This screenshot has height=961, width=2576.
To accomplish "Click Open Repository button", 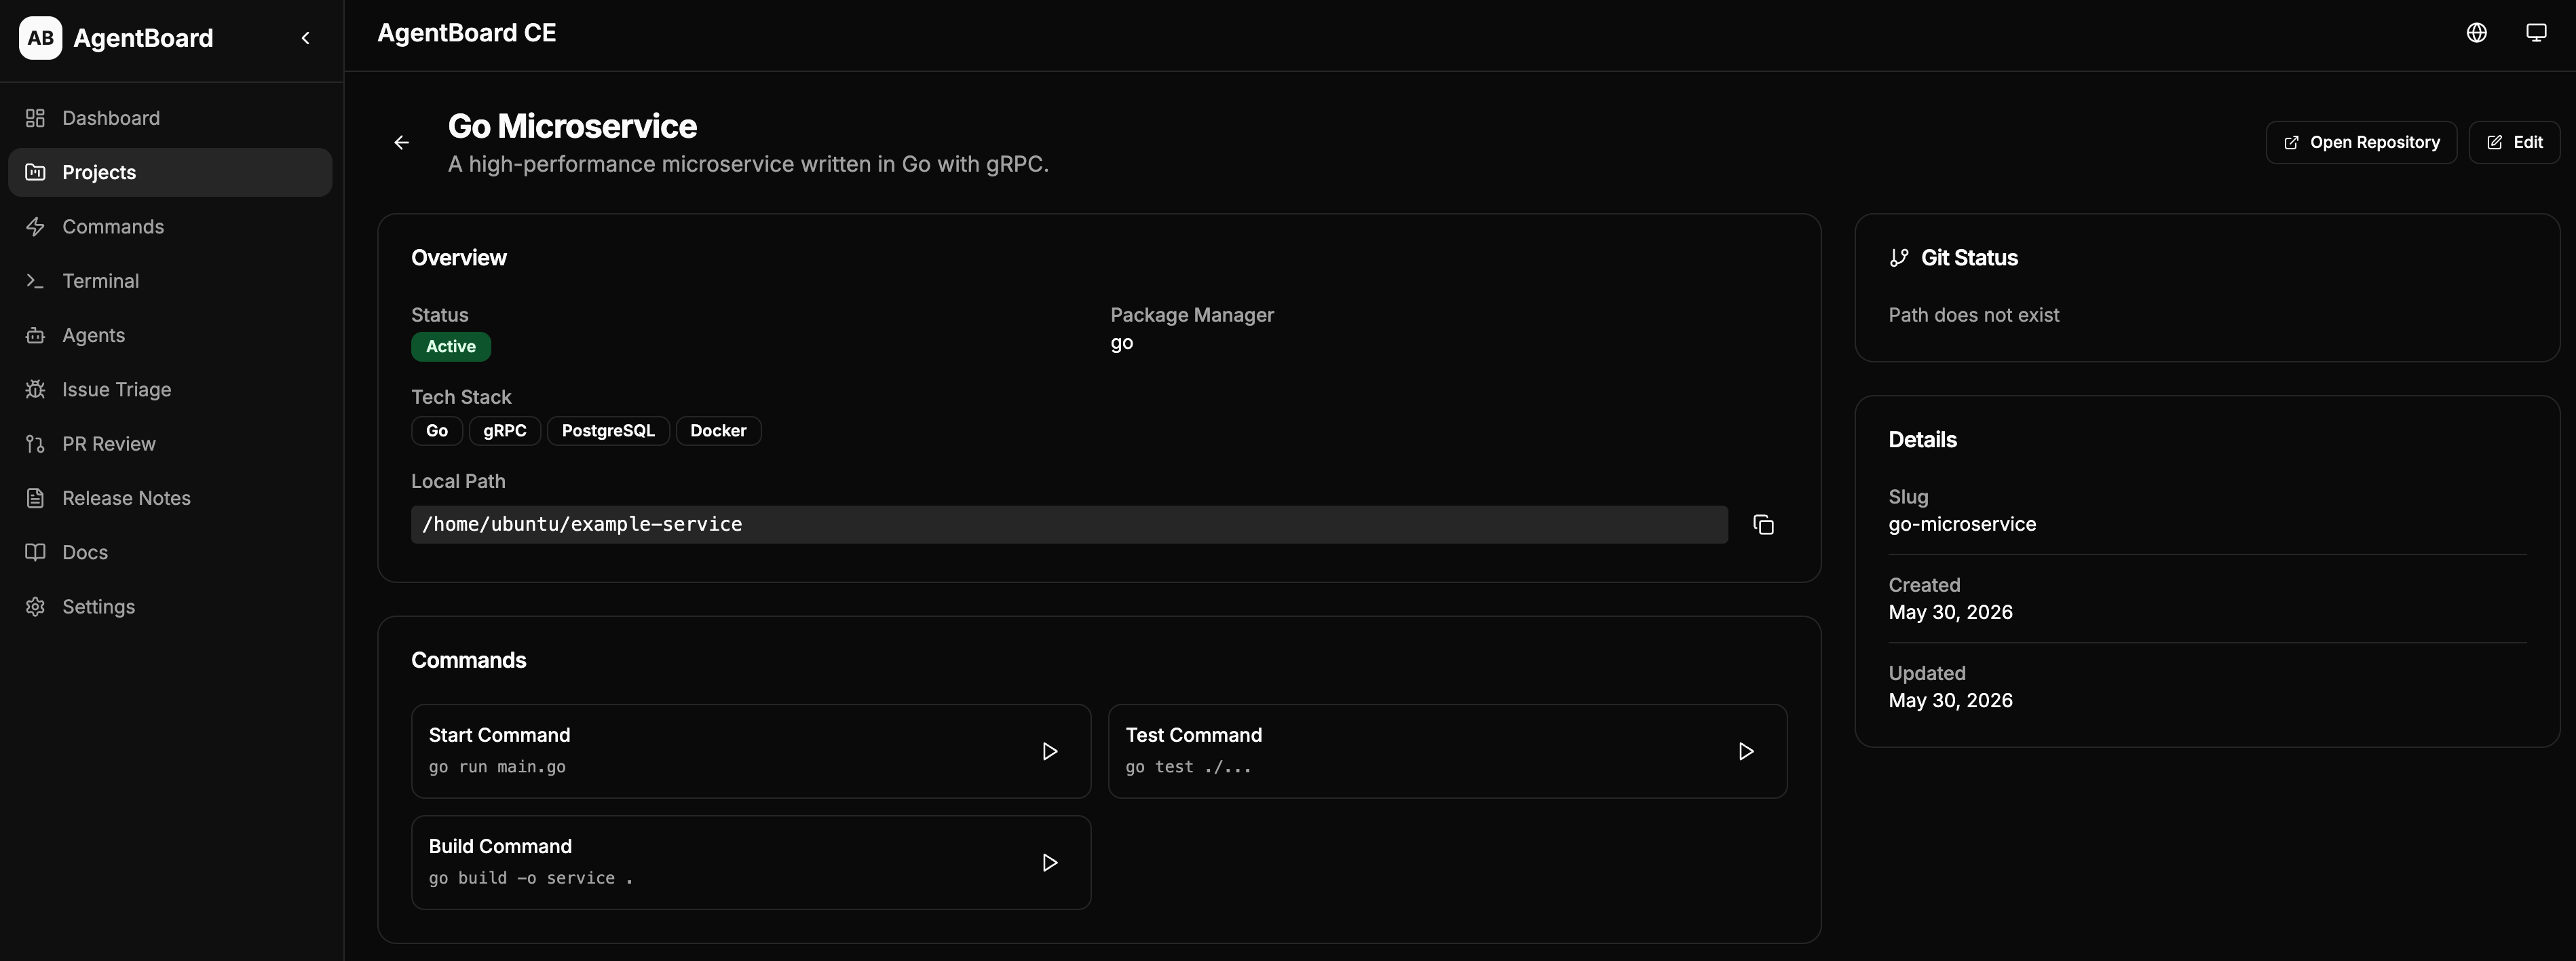I will [x=2361, y=143].
